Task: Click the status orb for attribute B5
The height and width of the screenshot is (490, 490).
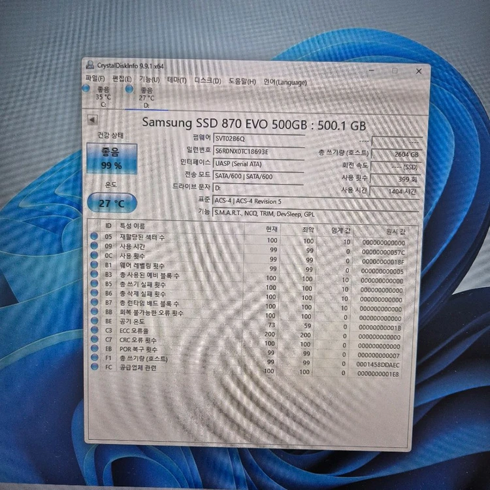Action: click(x=94, y=283)
